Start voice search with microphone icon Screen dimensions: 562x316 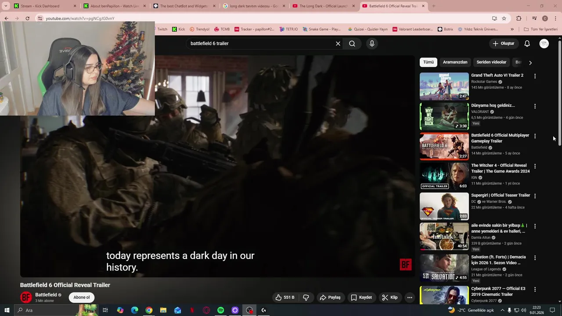372,43
